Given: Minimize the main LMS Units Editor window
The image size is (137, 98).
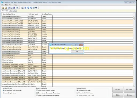Looking at the screenshot, I should tap(126, 2).
